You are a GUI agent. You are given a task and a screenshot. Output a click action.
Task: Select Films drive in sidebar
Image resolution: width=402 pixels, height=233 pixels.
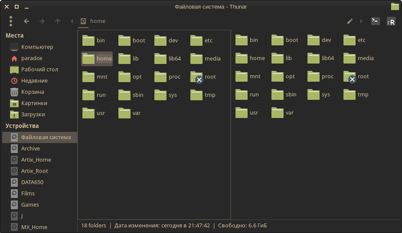tap(40, 193)
